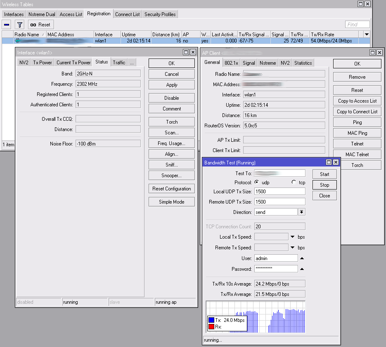
Task: Collapse the User field with its up arrow
Action: 302,258
